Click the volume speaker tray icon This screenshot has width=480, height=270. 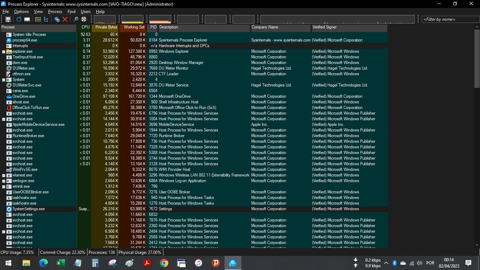(420, 263)
